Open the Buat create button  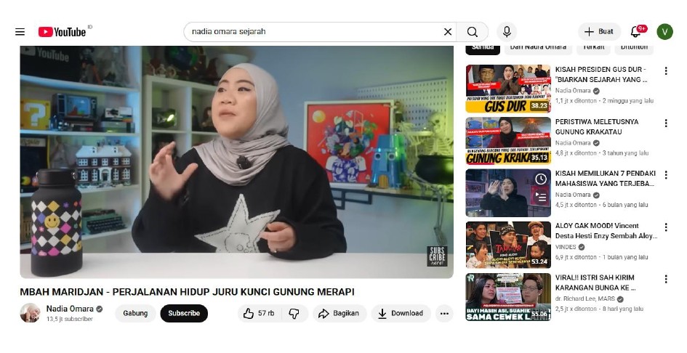pyautogui.click(x=599, y=31)
